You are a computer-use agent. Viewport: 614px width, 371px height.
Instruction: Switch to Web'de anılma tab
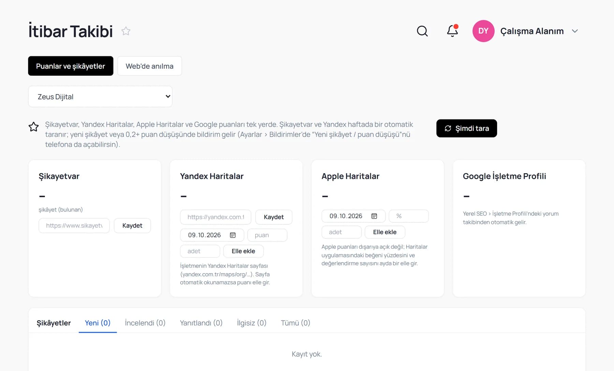click(149, 66)
